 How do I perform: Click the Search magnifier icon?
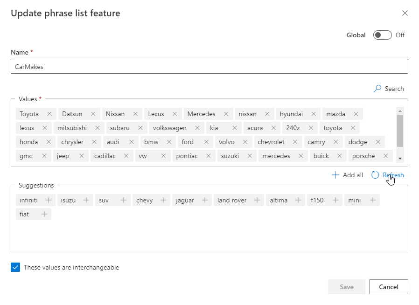pos(377,89)
